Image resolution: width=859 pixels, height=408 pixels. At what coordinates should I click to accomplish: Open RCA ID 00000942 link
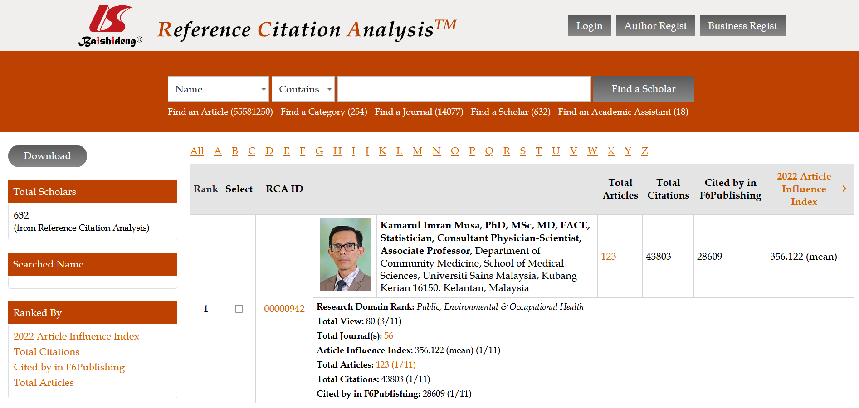pos(284,309)
